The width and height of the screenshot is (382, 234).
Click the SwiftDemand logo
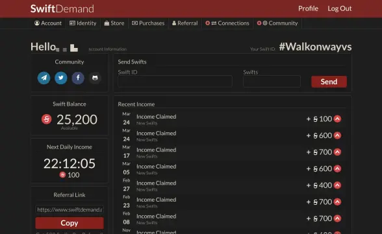click(x=62, y=8)
